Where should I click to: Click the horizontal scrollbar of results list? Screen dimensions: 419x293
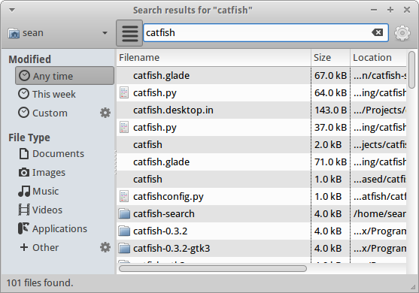tap(213, 268)
